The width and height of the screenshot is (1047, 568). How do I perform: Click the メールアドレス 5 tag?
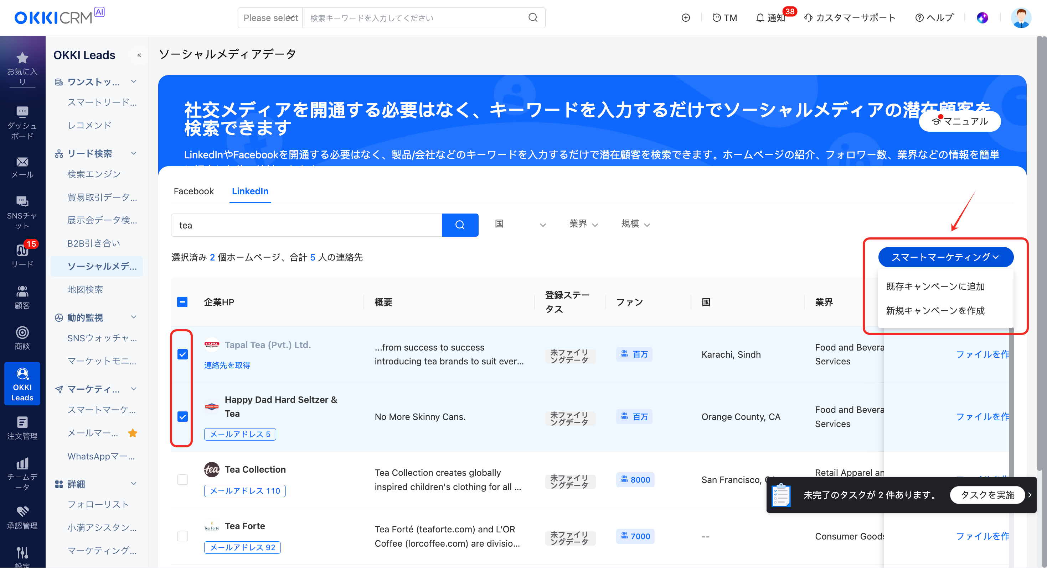point(240,434)
